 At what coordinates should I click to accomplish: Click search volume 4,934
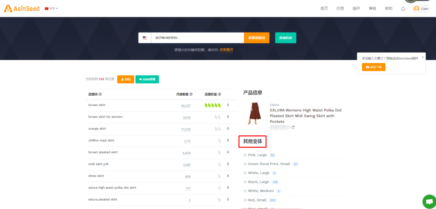(x=187, y=153)
